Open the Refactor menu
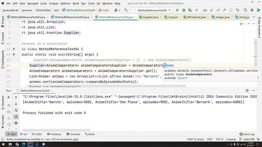Viewport: 262px width, 147px height. click(65, 3)
